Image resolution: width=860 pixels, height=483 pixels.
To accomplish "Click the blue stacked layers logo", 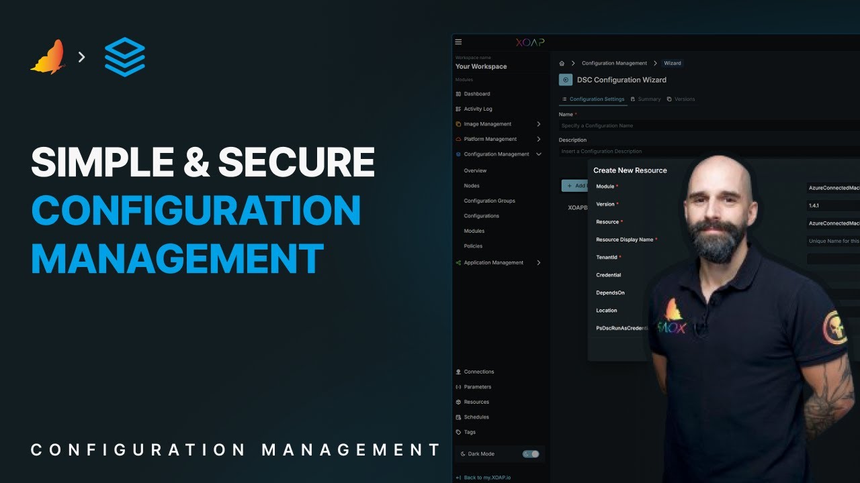I will (125, 57).
